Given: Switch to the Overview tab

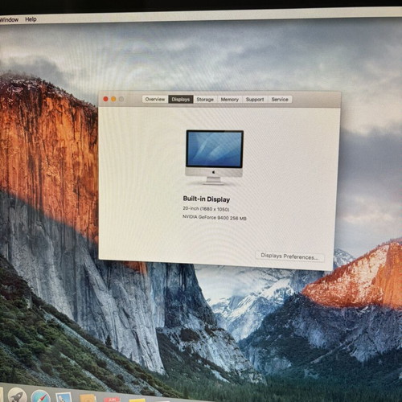Looking at the screenshot, I should 155,99.
